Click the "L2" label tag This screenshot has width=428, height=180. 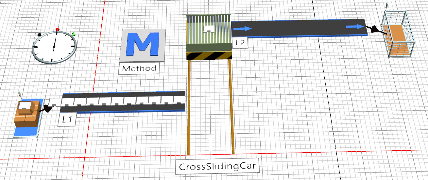pos(240,43)
